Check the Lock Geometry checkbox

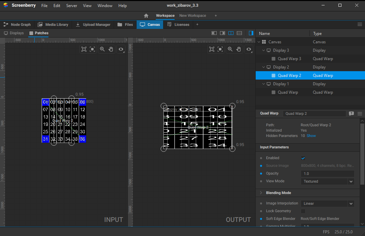coord(303,211)
